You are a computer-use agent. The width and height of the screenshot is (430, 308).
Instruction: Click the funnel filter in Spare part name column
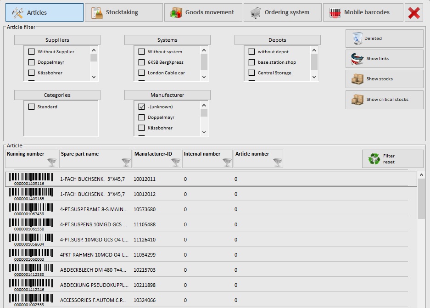pos(126,162)
